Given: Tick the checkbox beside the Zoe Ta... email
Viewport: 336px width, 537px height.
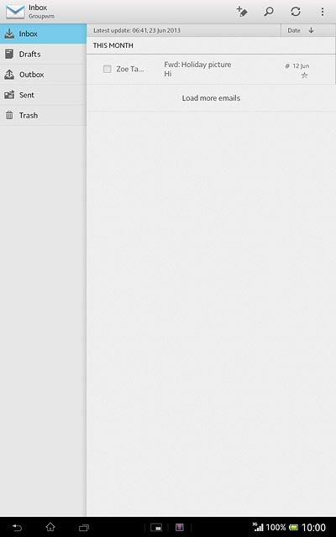Looking at the screenshot, I should click(108, 69).
